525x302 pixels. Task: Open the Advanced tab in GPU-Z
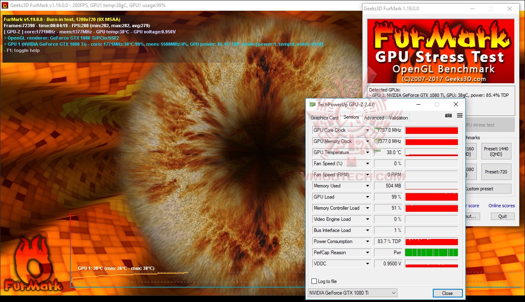[x=374, y=118]
